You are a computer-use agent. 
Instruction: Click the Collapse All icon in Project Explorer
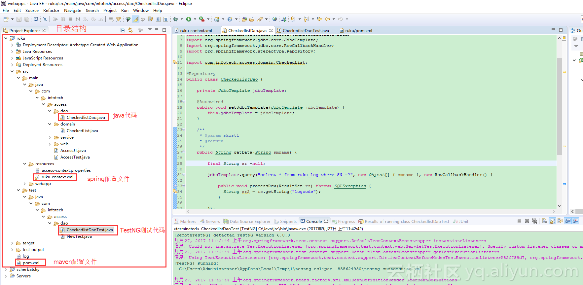pos(123,30)
